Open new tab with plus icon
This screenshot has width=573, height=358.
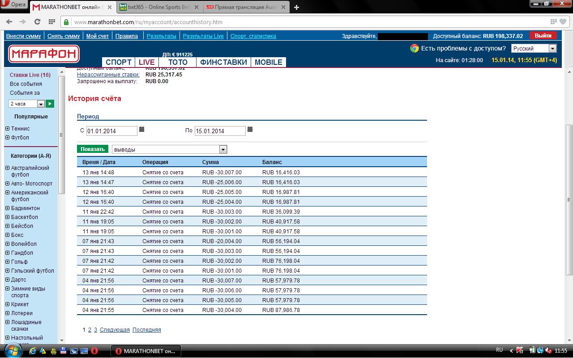(296, 7)
